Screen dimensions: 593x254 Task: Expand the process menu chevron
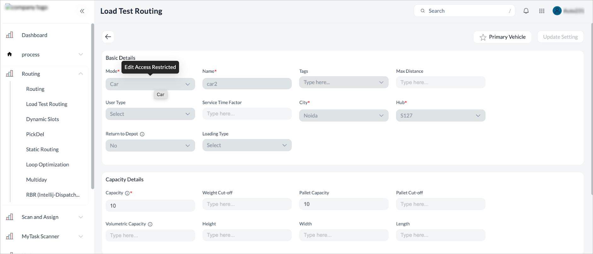tap(81, 54)
